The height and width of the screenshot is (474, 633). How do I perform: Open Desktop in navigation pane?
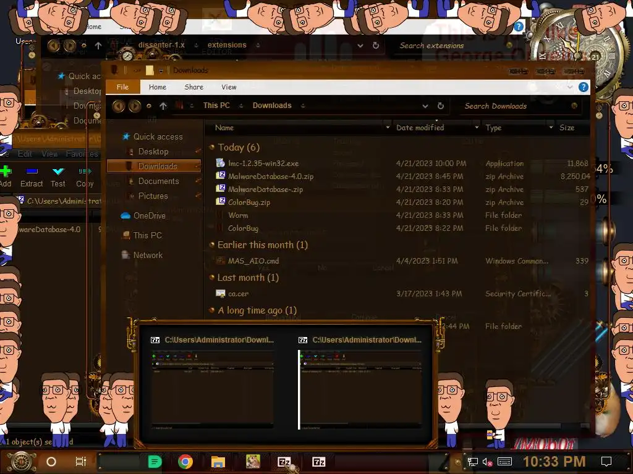(x=153, y=152)
